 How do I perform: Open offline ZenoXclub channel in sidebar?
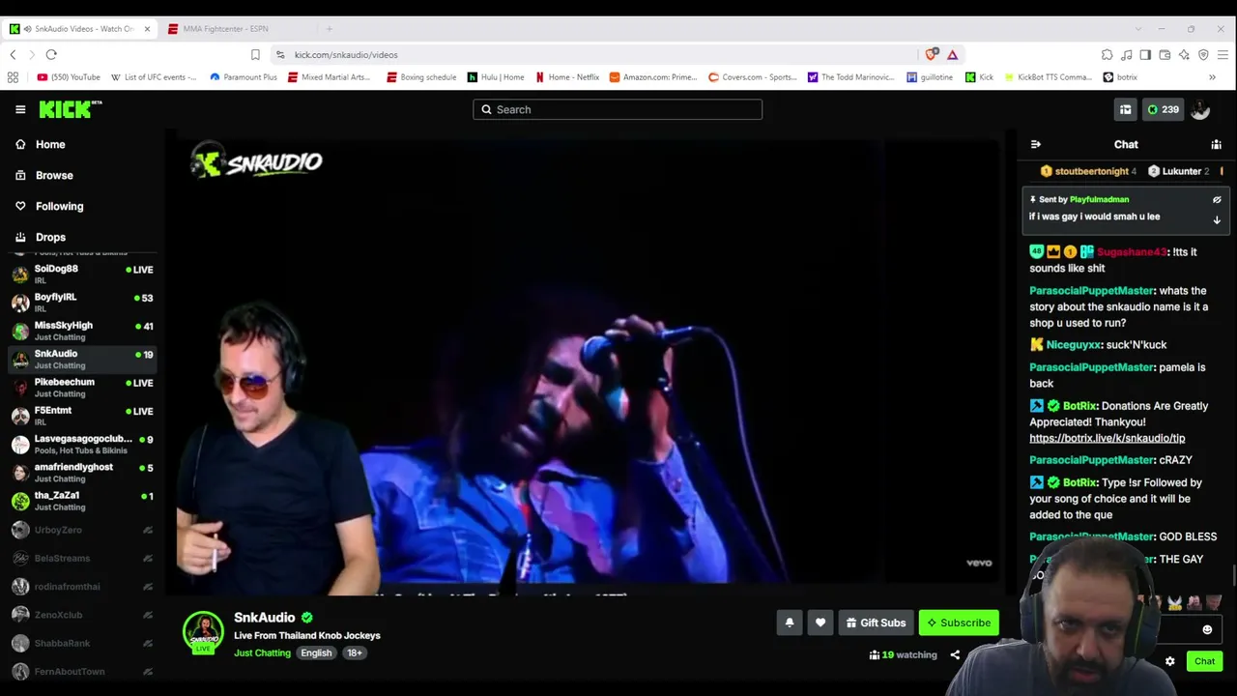tap(82, 615)
